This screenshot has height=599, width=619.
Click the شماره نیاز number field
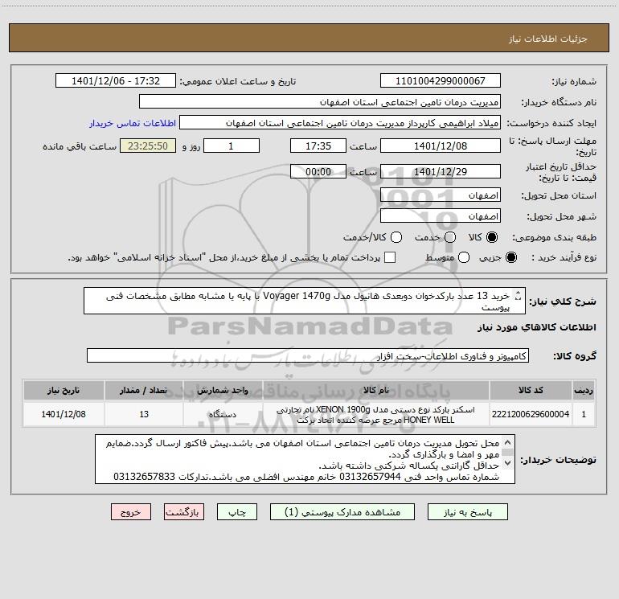click(x=441, y=81)
